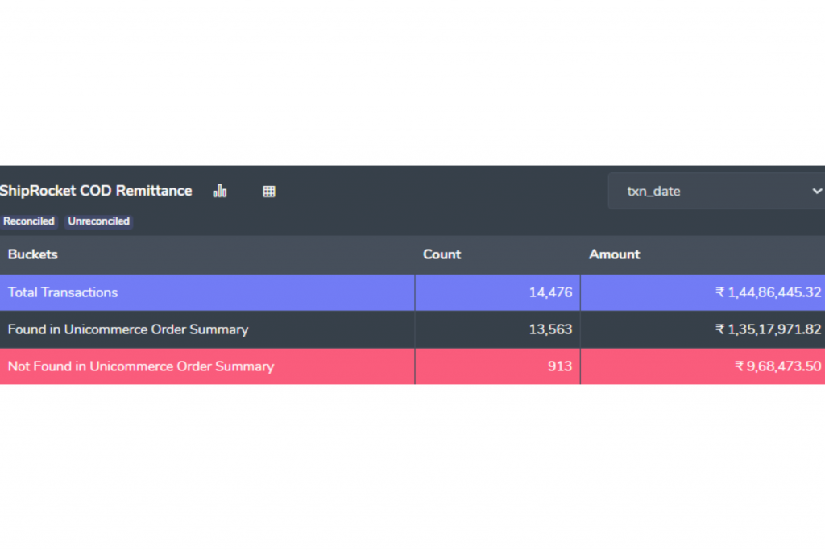Viewport: 825px width, 550px height.
Task: Switch to table grid view
Action: (x=269, y=192)
